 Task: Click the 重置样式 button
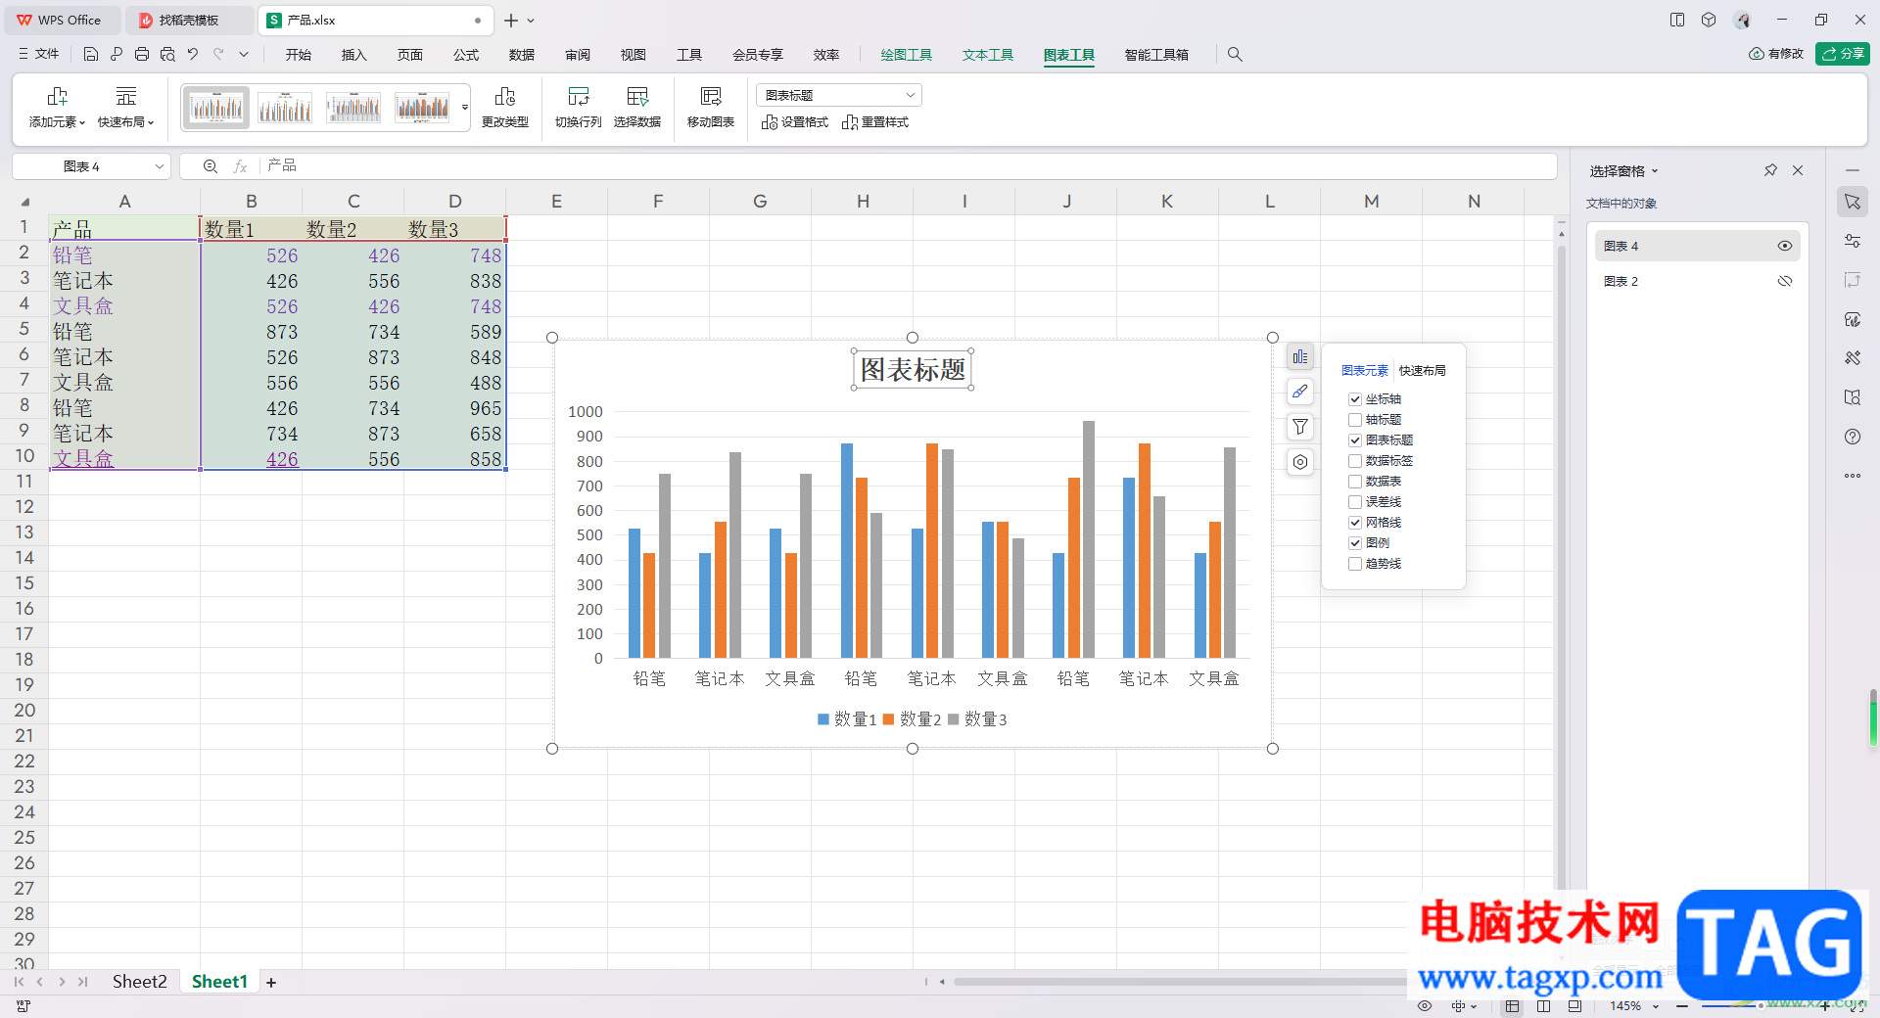click(x=875, y=122)
